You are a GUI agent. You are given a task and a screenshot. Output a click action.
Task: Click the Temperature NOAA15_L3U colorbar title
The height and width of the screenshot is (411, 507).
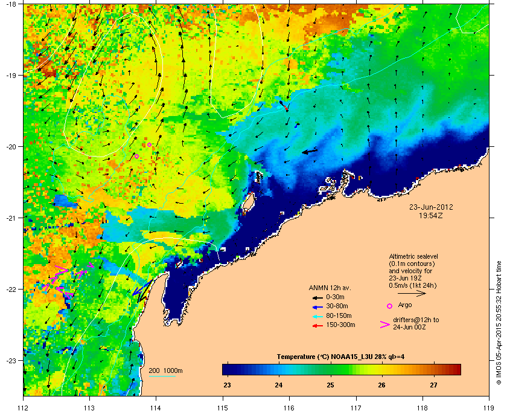tap(340, 357)
